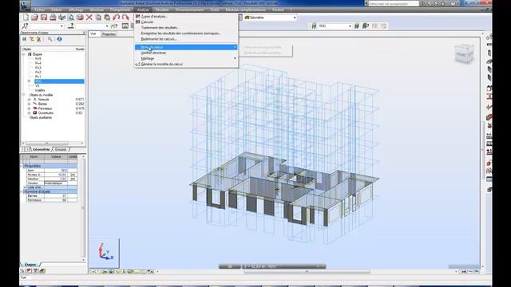Open the Fichier menu

click(40, 10)
